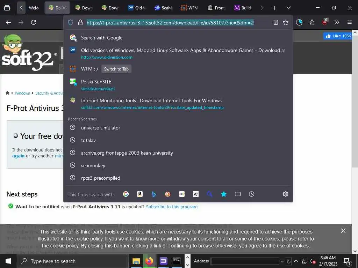Open the oldversion.com suggestion
The width and height of the screenshot is (358, 268).
(x=178, y=53)
